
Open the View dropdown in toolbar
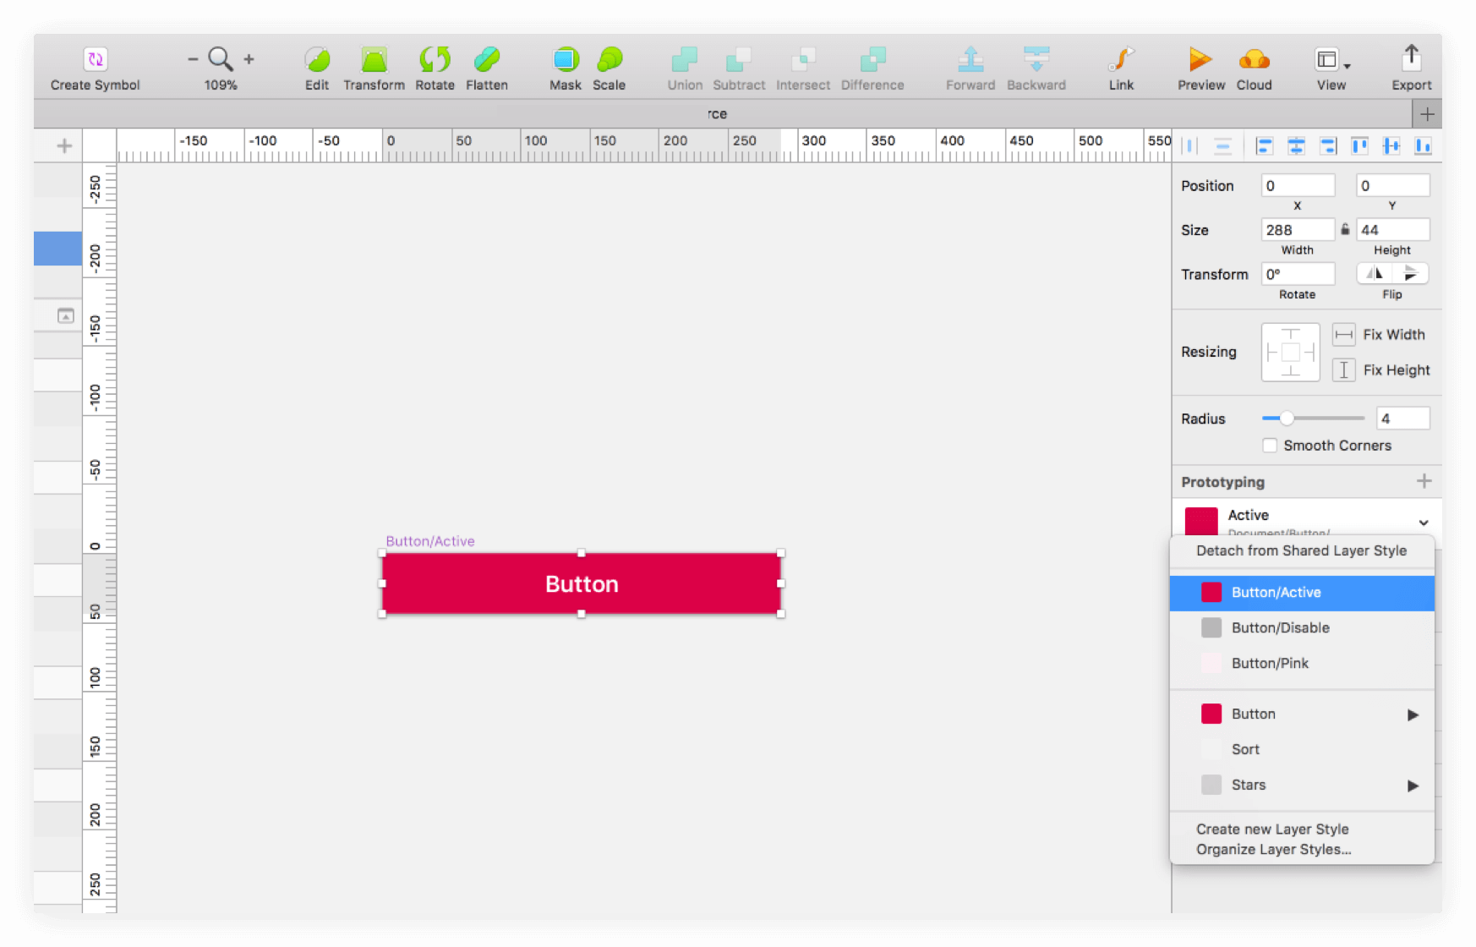coord(1331,60)
